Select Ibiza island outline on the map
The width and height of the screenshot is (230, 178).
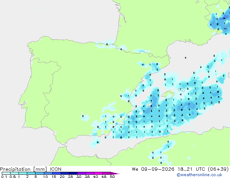[150, 105]
